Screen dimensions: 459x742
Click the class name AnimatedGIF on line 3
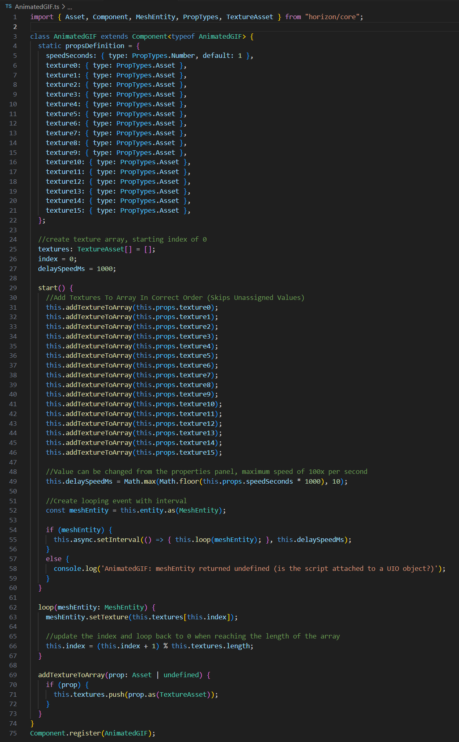point(75,37)
